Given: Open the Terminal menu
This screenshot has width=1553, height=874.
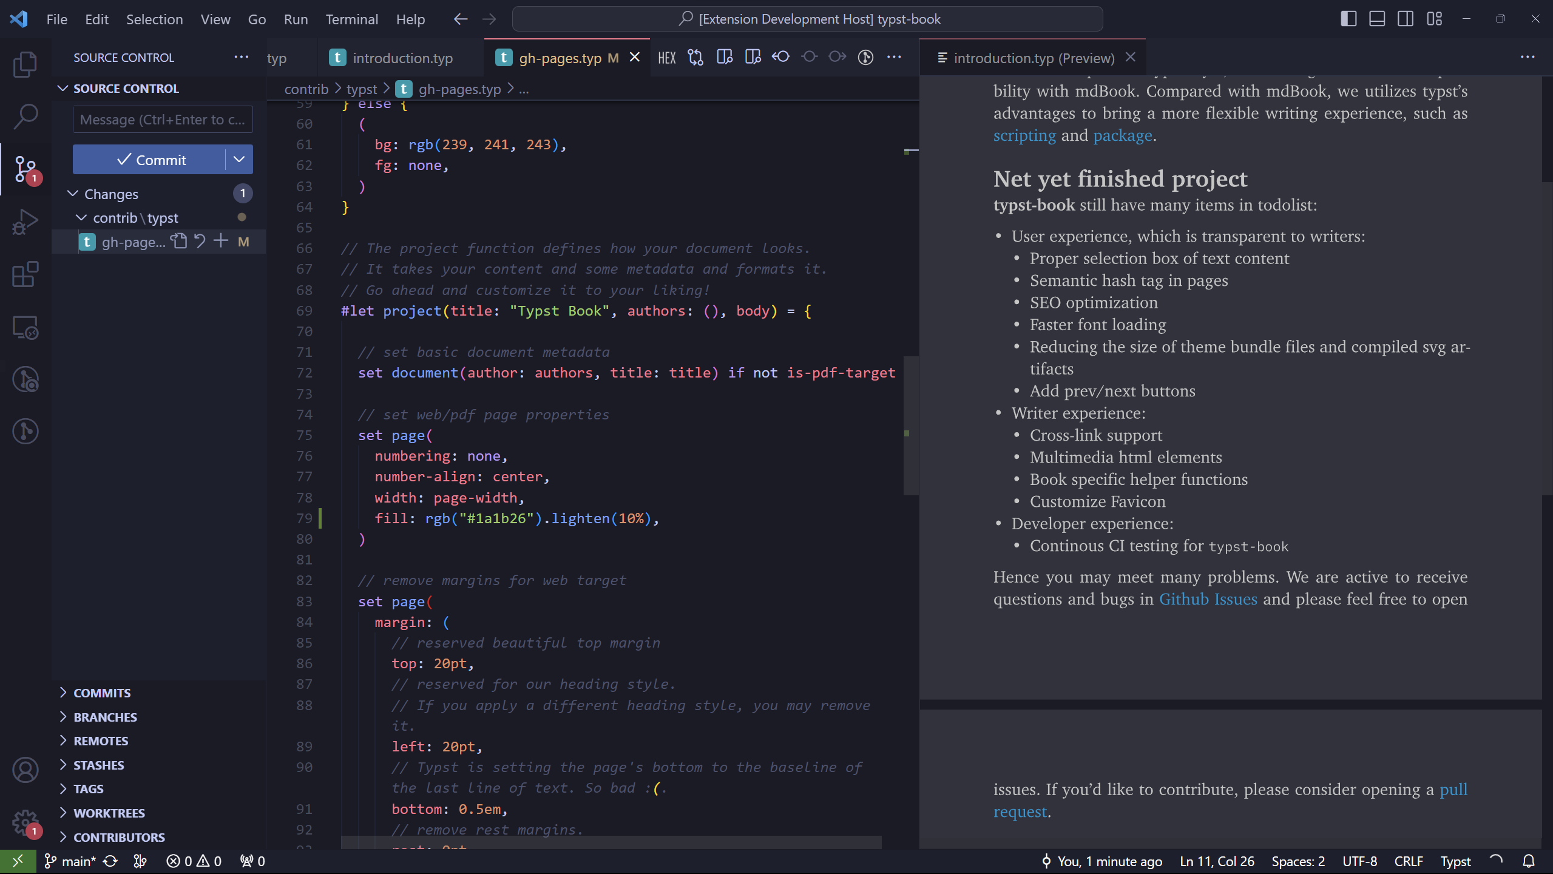Looking at the screenshot, I should pos(352,19).
